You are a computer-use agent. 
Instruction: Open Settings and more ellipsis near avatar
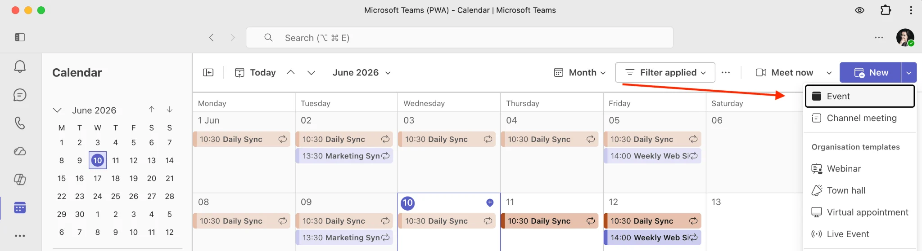point(879,37)
